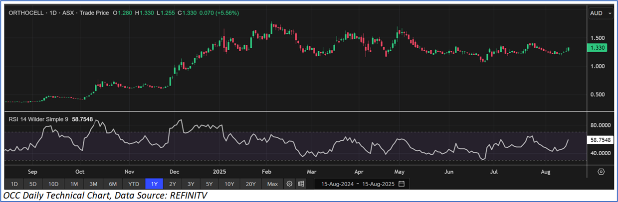Open the calendar icon in date range
The height and width of the screenshot is (202, 618).
(402, 184)
